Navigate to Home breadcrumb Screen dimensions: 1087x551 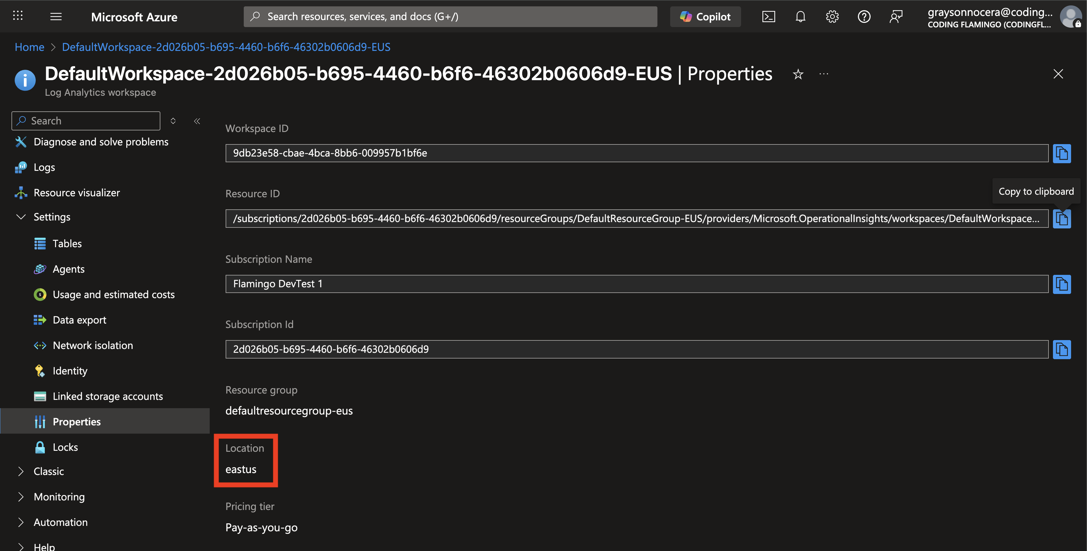click(x=29, y=47)
